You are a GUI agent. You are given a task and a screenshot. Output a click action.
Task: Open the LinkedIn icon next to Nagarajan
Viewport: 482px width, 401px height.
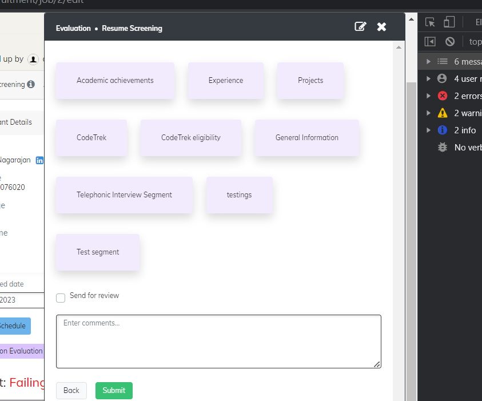(39, 161)
